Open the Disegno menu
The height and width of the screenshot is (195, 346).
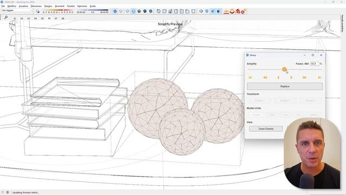pyautogui.click(x=48, y=6)
